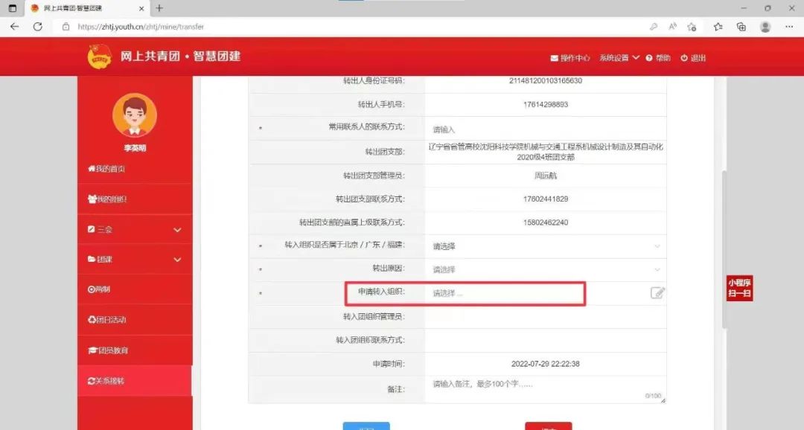This screenshot has height=430, width=804.
Task: Click the 退出 logout link
Action: 693,58
